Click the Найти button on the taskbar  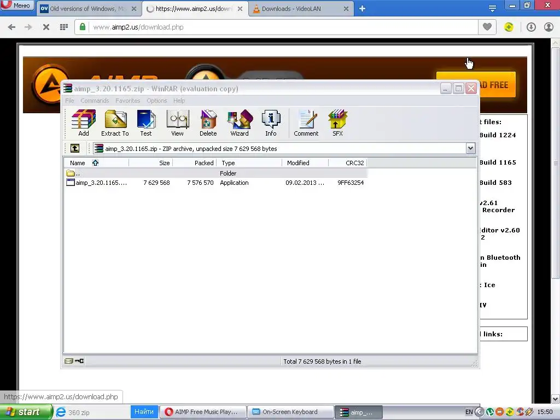pos(144,412)
